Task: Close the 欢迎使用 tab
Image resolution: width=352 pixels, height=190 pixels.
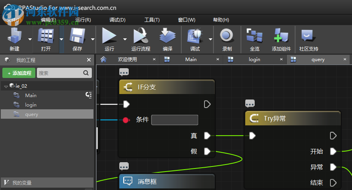Action: (x=154, y=59)
